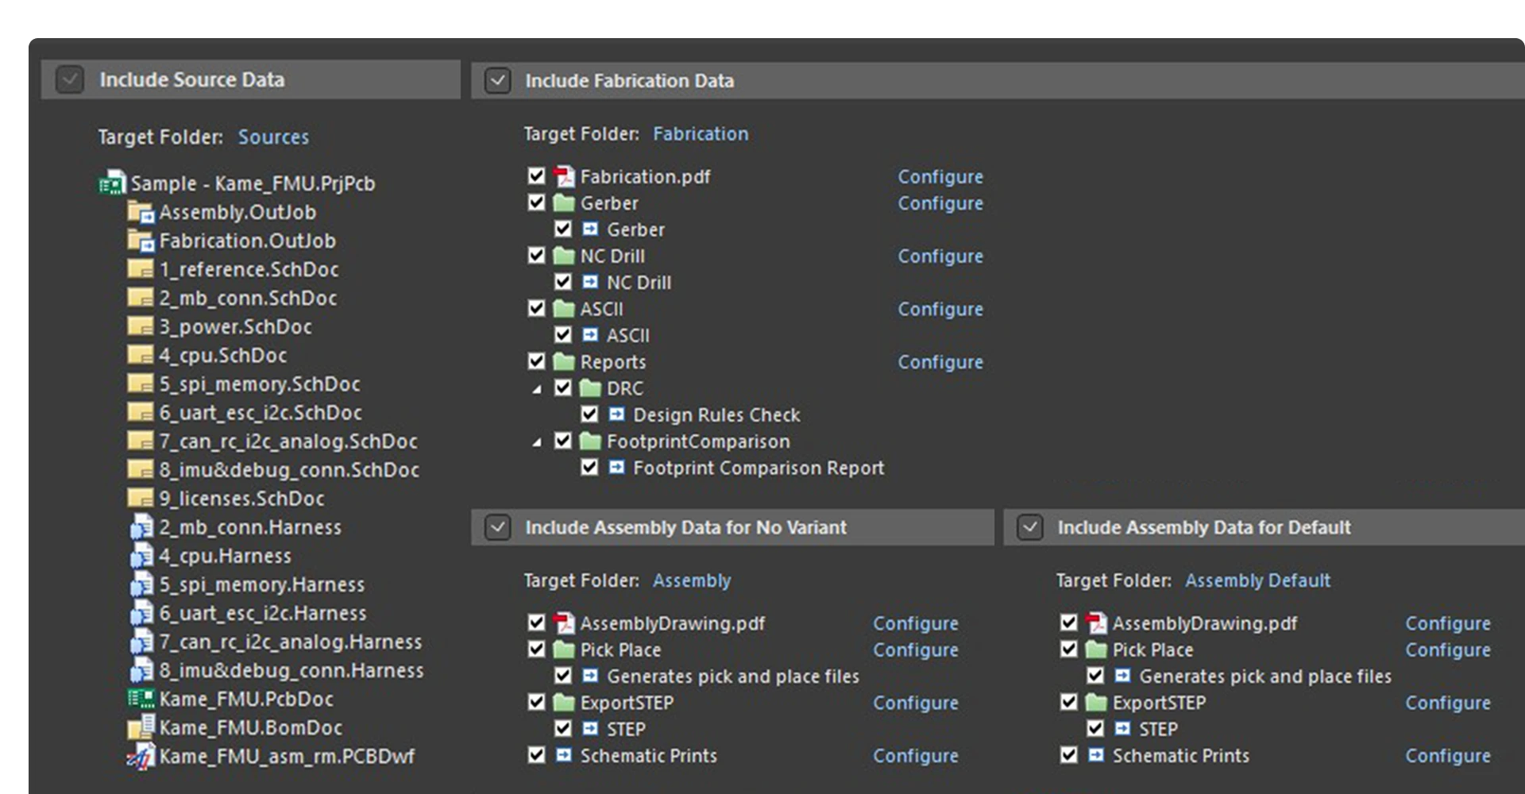Toggle Include Assembly Data for Default checkbox
This screenshot has height=794, width=1525.
pyautogui.click(x=1030, y=527)
